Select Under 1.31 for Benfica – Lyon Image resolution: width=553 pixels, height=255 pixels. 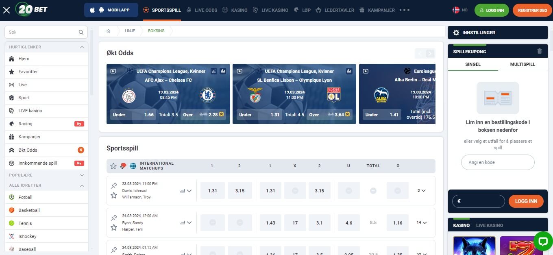coord(259,115)
